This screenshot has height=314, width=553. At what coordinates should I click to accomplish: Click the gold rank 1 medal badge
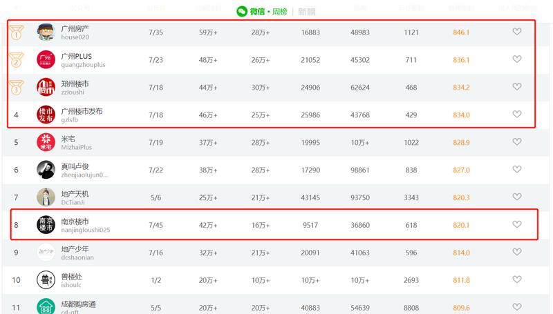[x=17, y=32]
